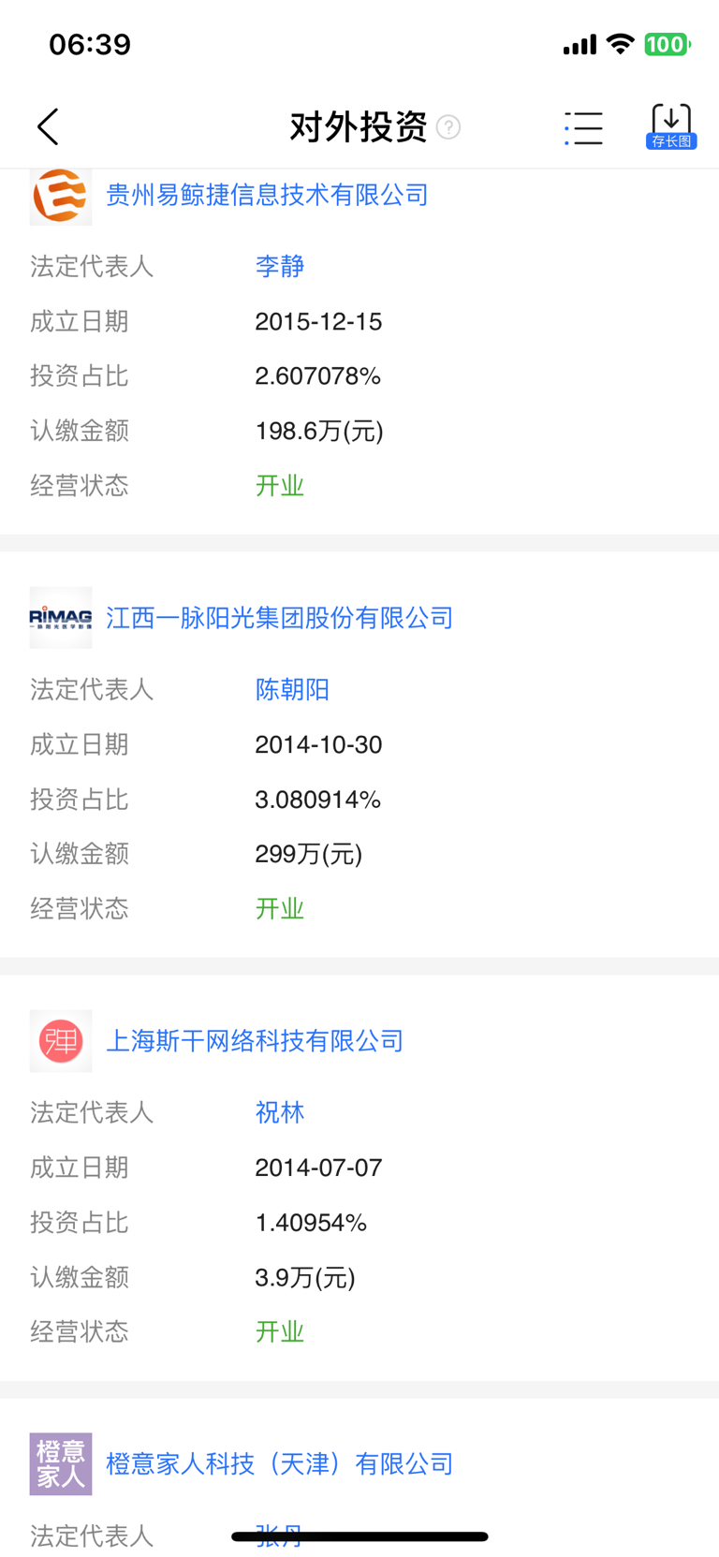Tap the RIMAG company logo
Image resolution: width=719 pixels, height=1557 pixels.
pyautogui.click(x=61, y=618)
